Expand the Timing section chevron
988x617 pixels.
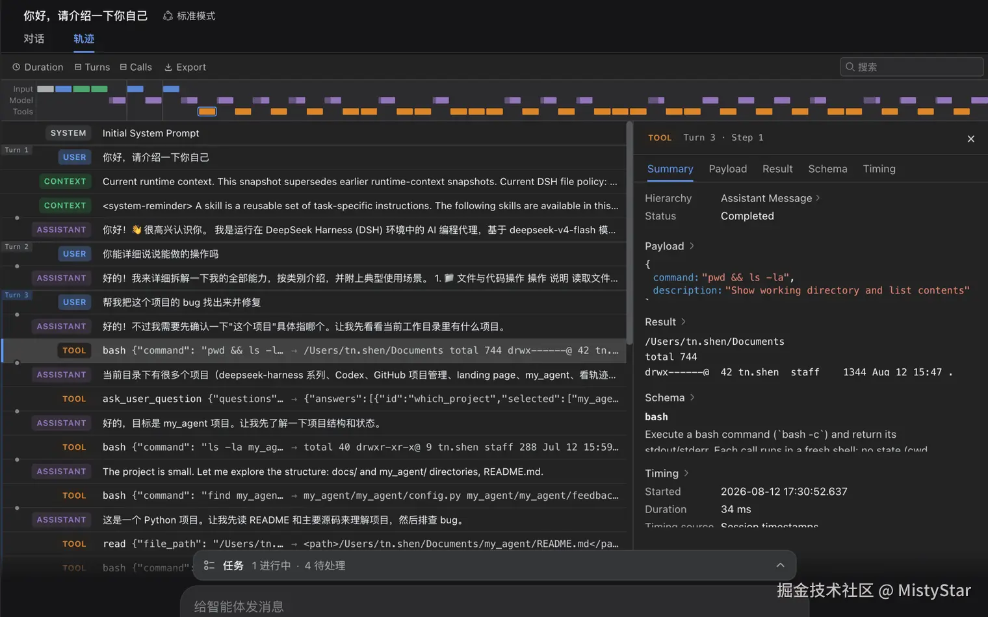click(686, 473)
